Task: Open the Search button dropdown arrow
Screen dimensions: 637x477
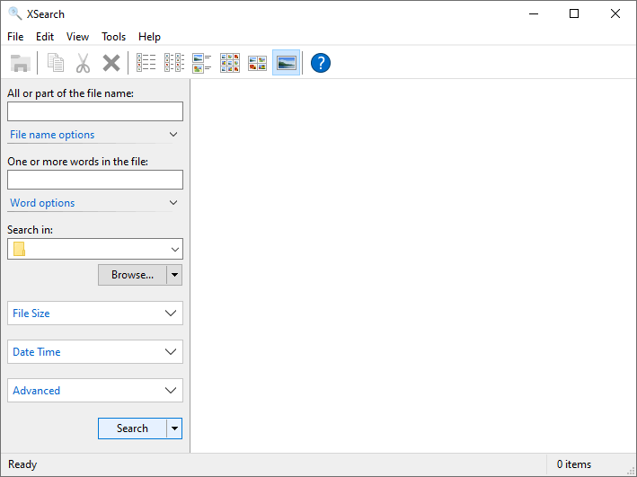Action: (174, 428)
